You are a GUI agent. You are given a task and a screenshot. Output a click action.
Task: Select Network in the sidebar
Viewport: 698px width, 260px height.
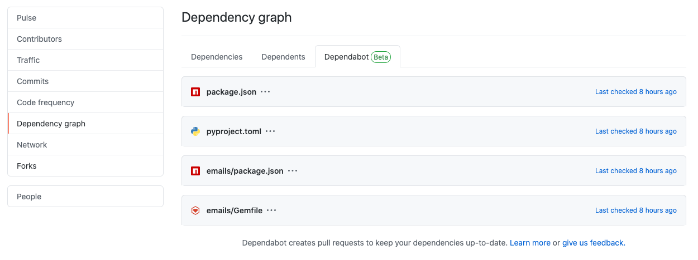point(85,145)
